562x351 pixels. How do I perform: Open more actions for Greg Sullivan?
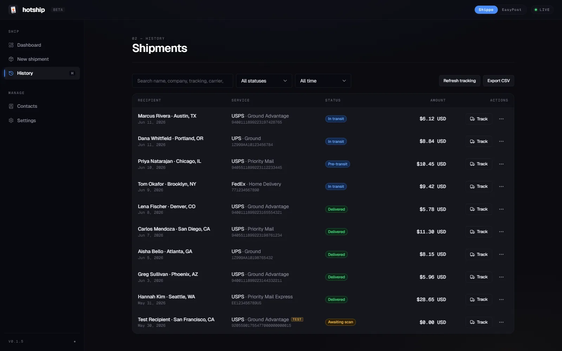[x=501, y=277]
